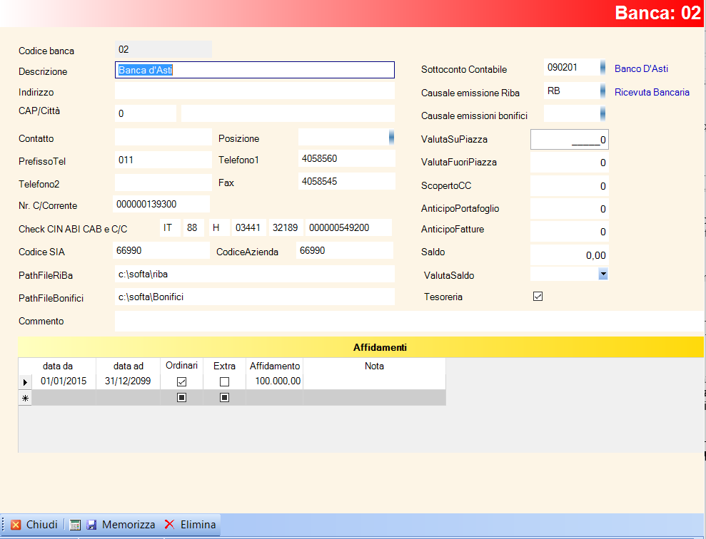Open the Causale emissioni bonifici lookup button
The height and width of the screenshot is (539, 706).
(x=603, y=114)
